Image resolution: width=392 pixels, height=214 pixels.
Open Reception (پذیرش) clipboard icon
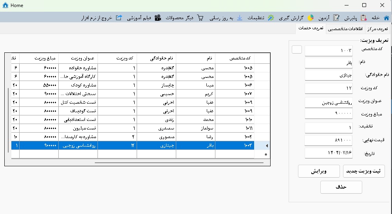tap(363, 18)
